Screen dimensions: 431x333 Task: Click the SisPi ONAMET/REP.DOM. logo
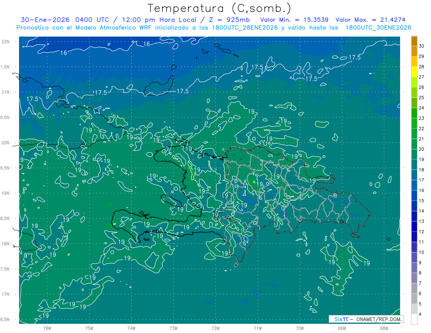366,319
